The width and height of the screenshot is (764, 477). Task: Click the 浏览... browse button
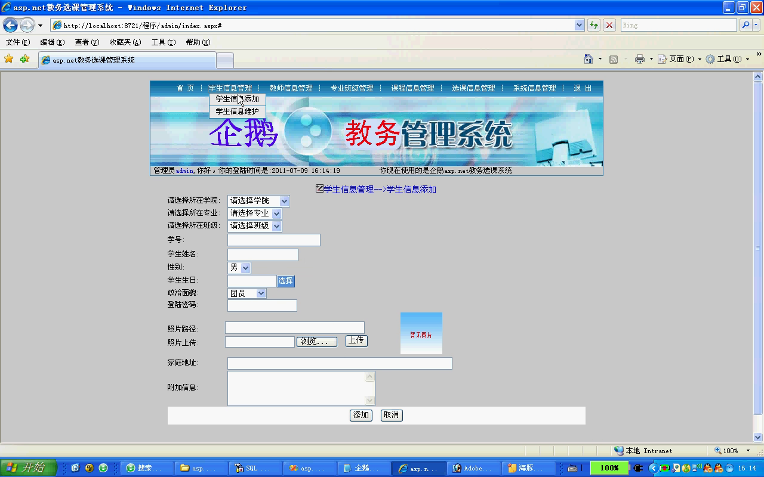317,342
